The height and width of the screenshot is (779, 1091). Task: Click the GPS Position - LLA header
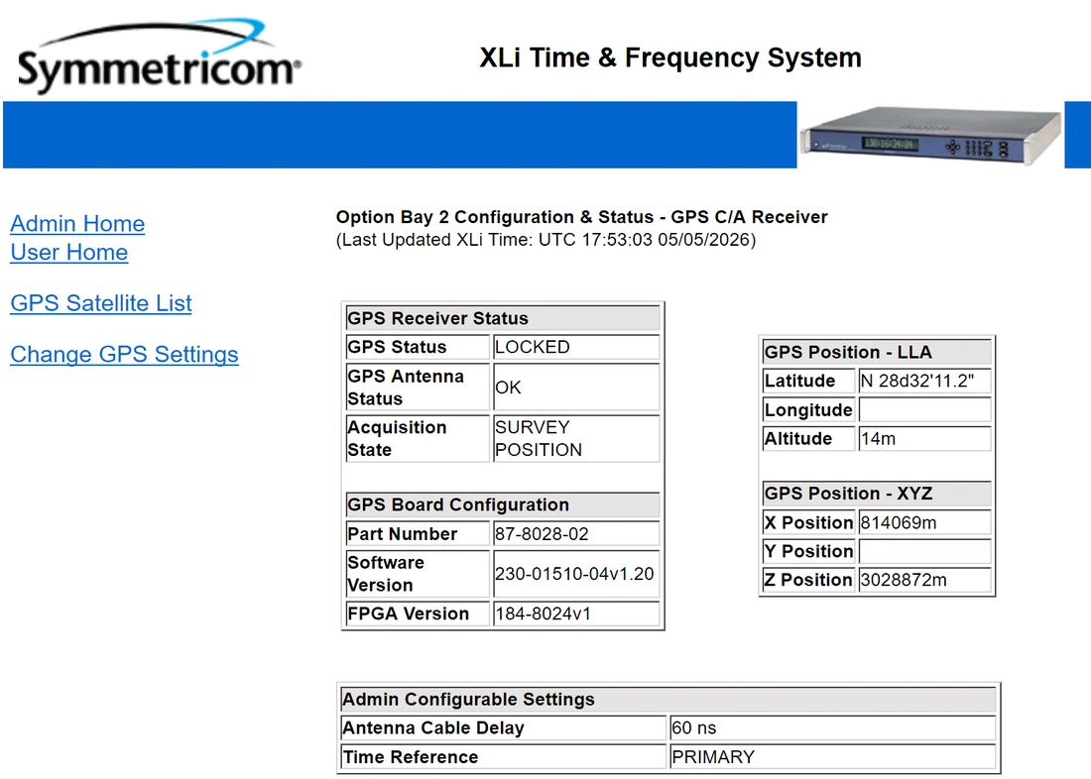877,352
